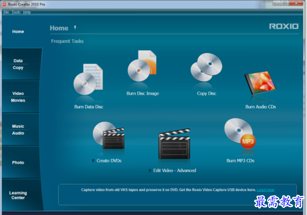The width and height of the screenshot is (307, 215).
Task: Start the Burn Audio CDs album icon
Action: (260, 83)
